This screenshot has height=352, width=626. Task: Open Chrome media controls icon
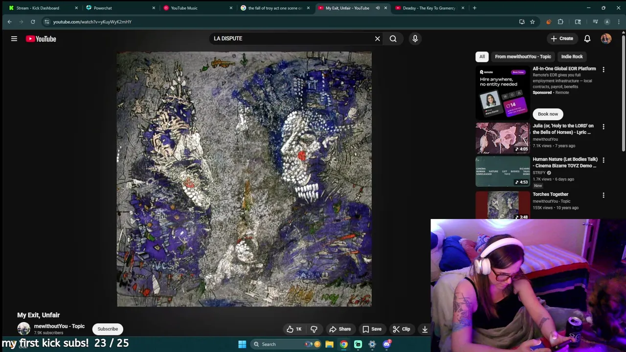click(595, 22)
